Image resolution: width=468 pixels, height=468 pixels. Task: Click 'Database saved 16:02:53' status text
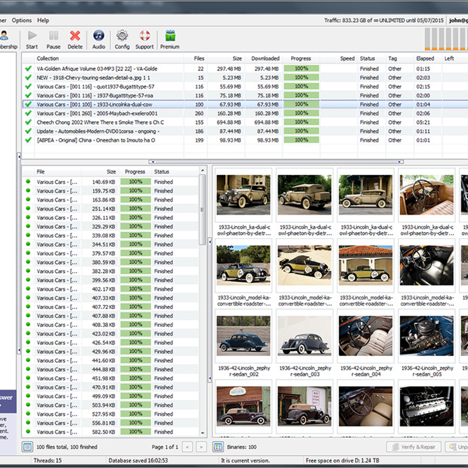pyautogui.click(x=138, y=460)
